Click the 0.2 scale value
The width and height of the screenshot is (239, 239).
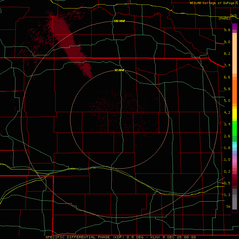click(x=227, y=172)
